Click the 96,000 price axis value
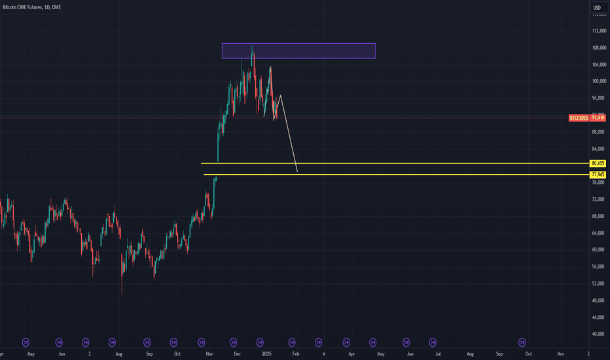This screenshot has height=360, width=610. coord(598,98)
